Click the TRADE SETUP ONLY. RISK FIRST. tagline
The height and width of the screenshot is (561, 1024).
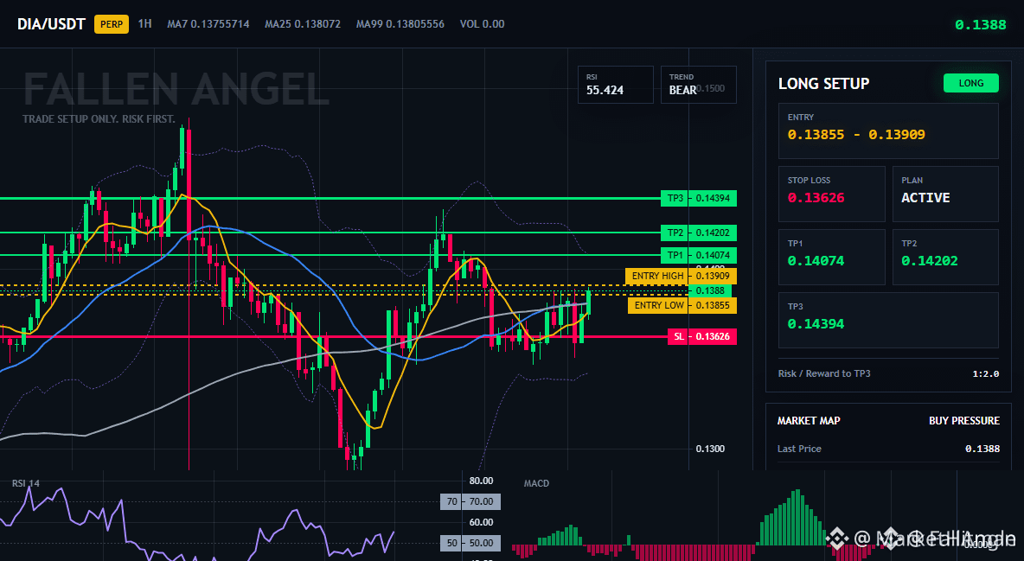click(x=99, y=119)
